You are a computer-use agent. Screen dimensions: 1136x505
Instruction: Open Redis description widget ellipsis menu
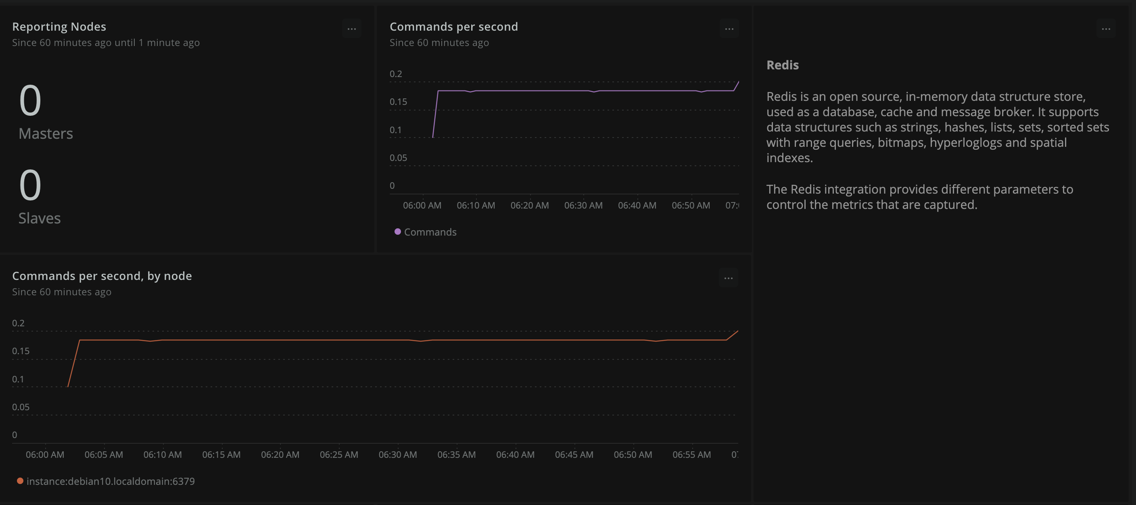tap(1106, 29)
